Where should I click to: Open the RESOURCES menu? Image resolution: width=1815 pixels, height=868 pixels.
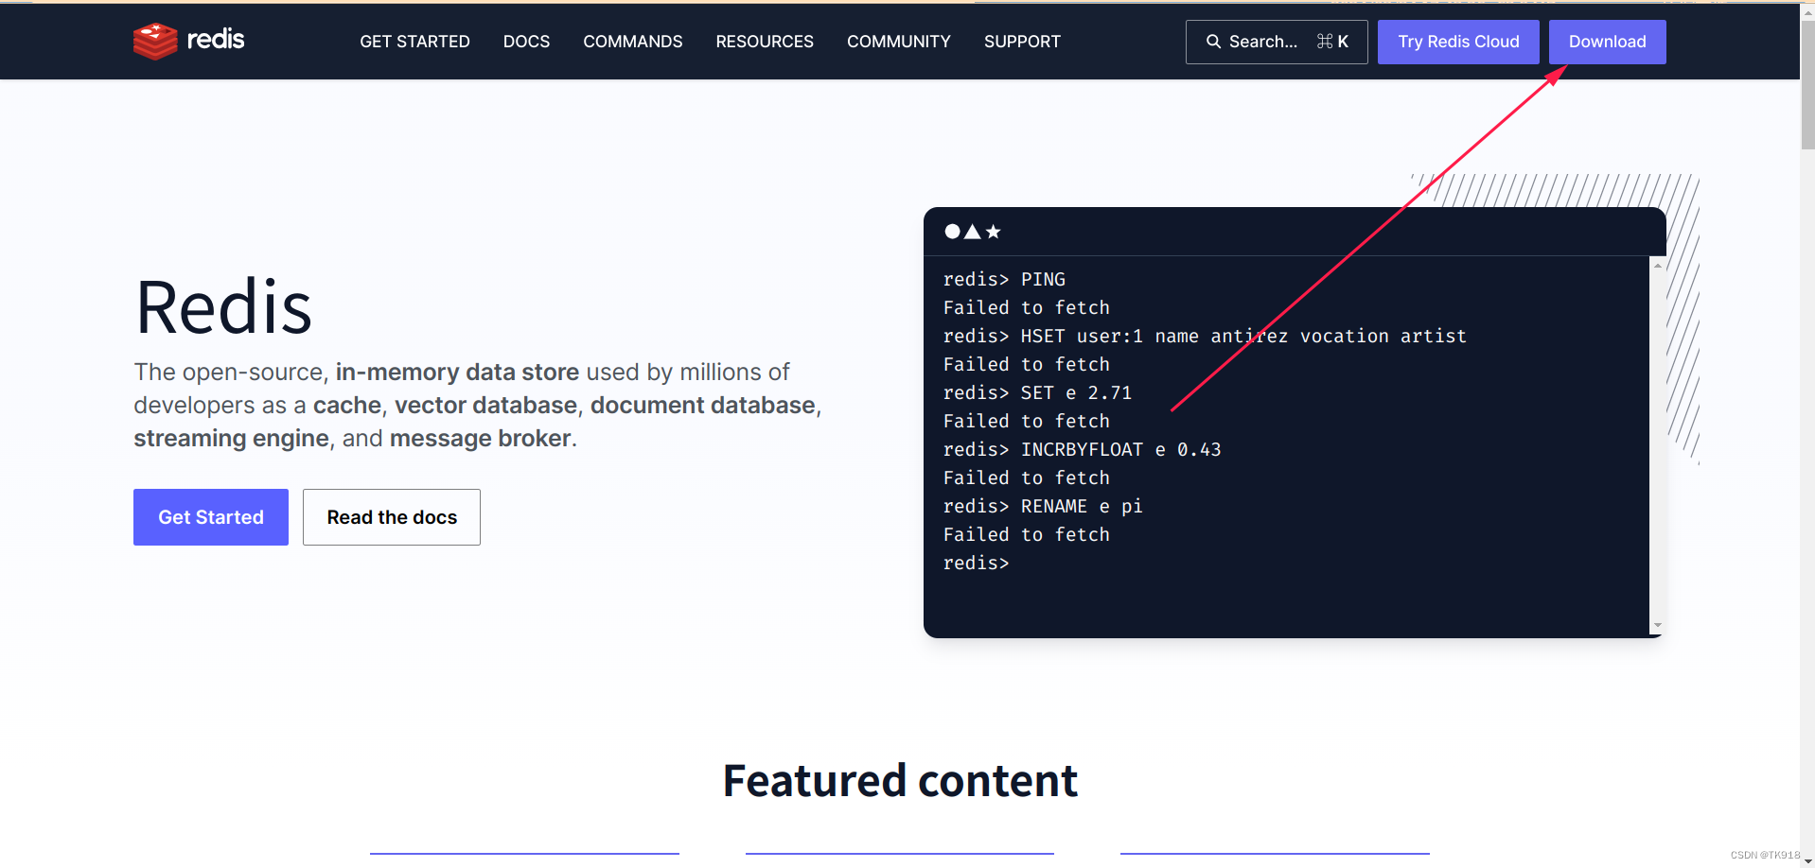(765, 42)
